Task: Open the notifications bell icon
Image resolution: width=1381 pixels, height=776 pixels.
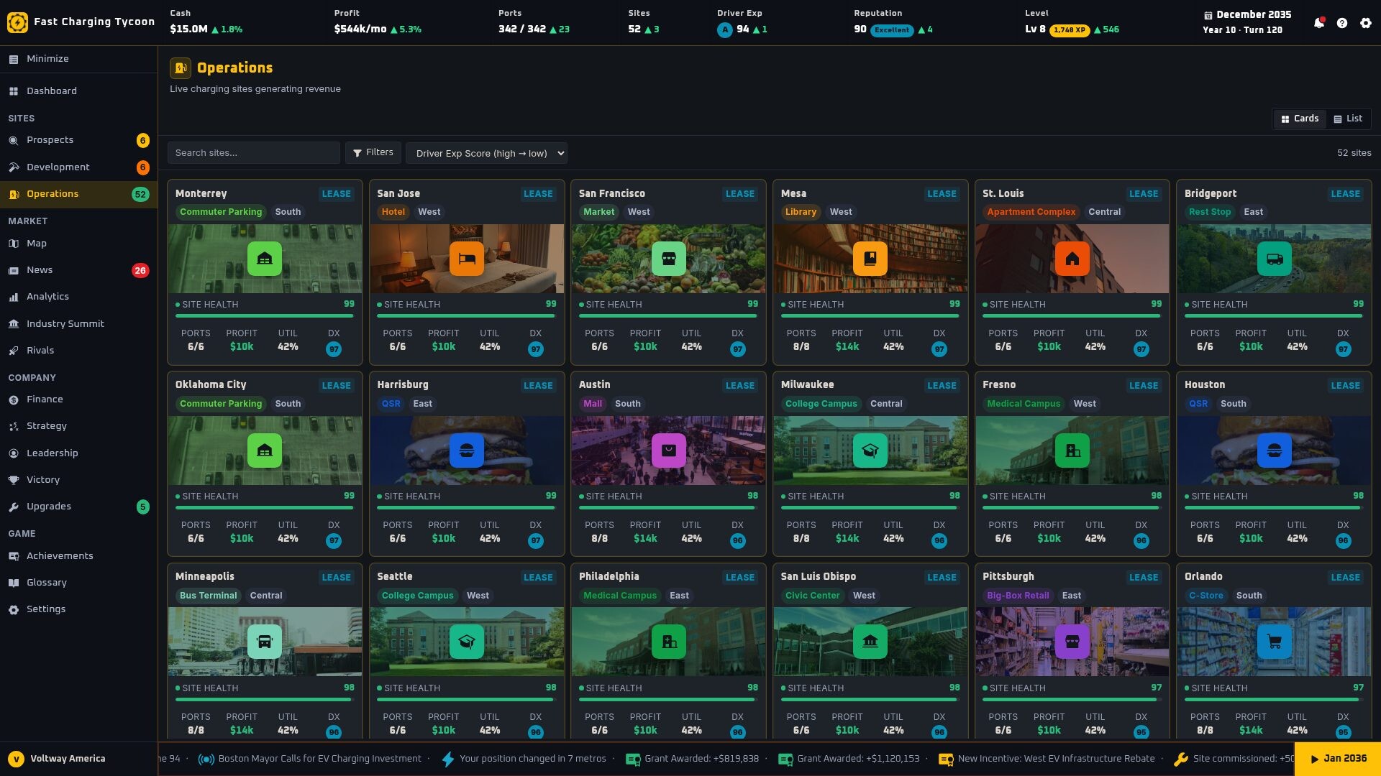Action: point(1318,23)
